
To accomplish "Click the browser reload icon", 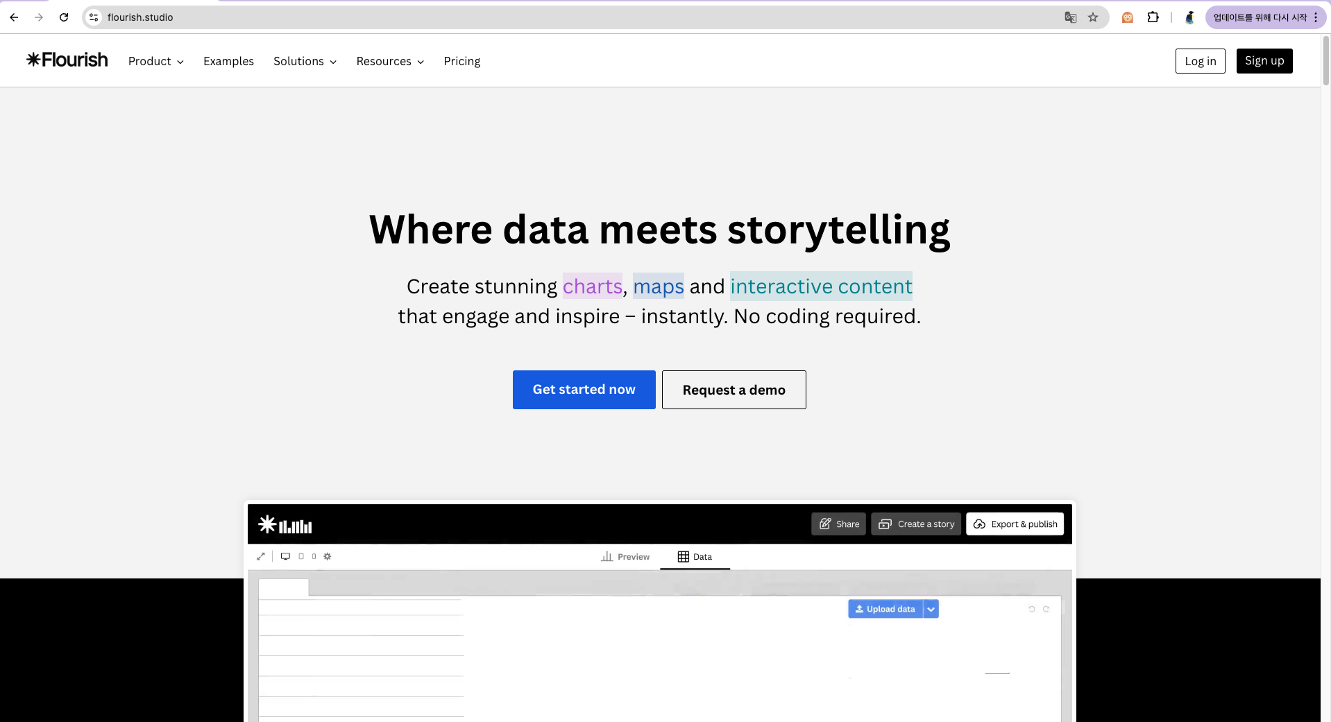I will (64, 17).
